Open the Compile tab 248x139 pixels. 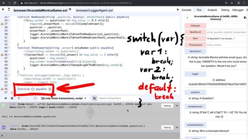[x=186, y=10]
